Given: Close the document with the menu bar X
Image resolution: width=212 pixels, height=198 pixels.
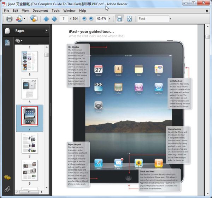Looking at the screenshot, I should coord(207,11).
